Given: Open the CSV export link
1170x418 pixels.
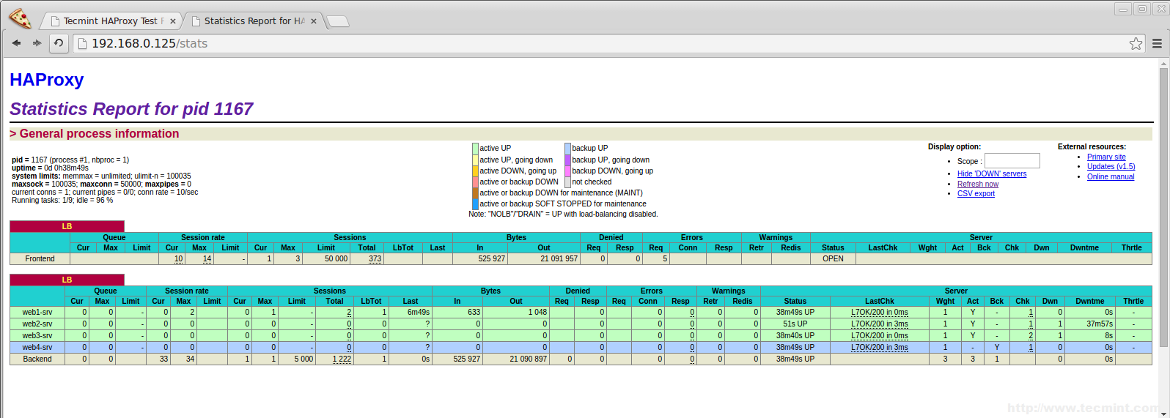Looking at the screenshot, I should point(976,193).
